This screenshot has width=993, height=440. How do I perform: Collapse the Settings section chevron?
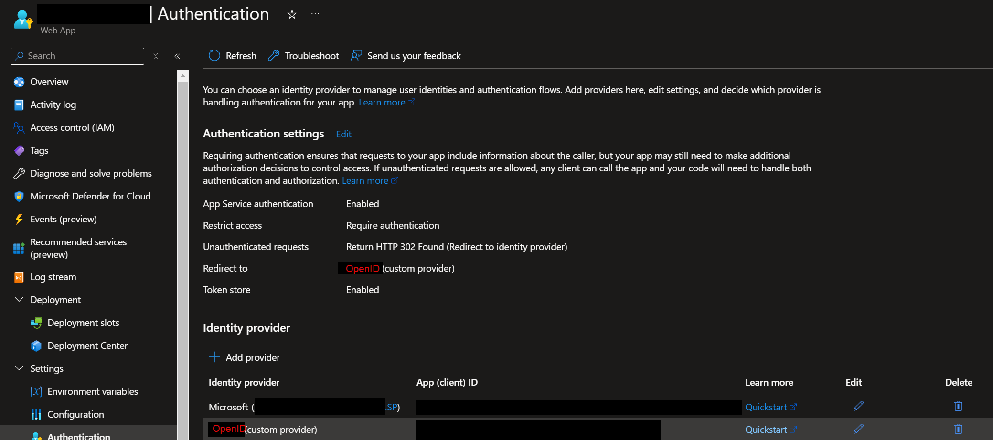pos(19,368)
